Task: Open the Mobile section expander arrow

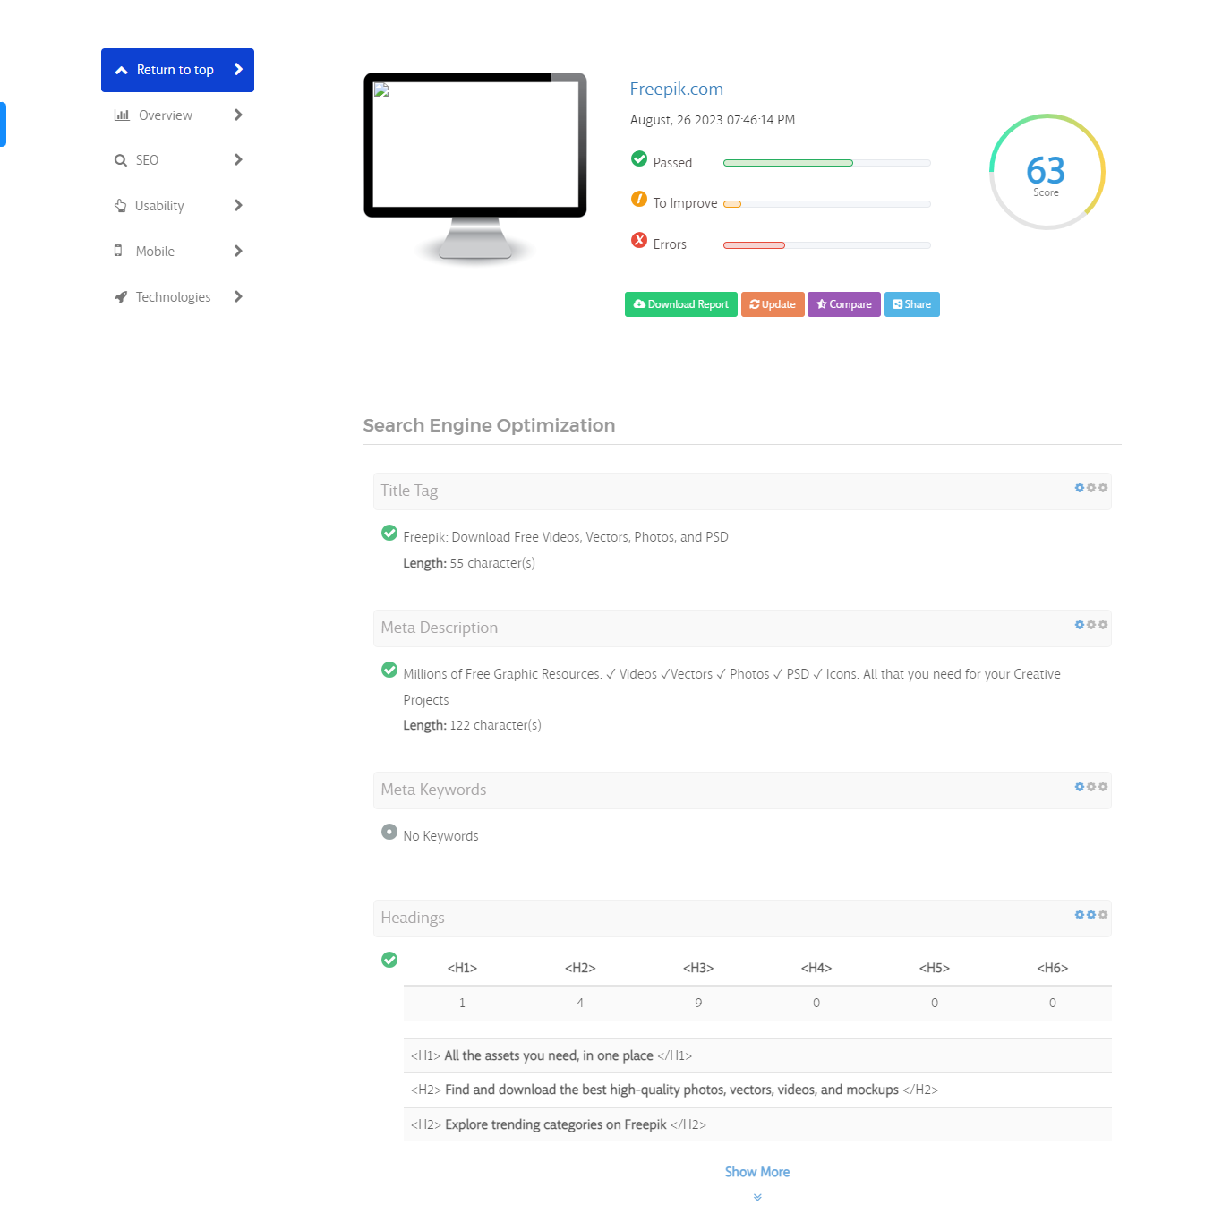Action: pos(237,251)
